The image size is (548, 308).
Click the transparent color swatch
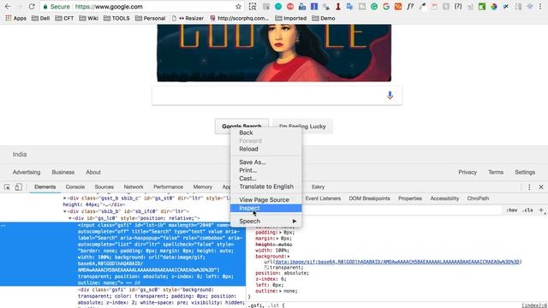tap(266, 268)
